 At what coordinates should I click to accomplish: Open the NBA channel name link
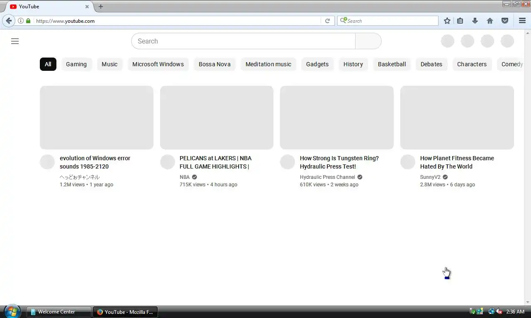(x=185, y=177)
